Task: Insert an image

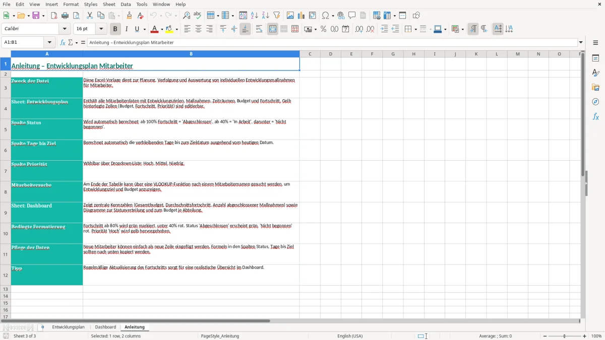Action: 290,16
